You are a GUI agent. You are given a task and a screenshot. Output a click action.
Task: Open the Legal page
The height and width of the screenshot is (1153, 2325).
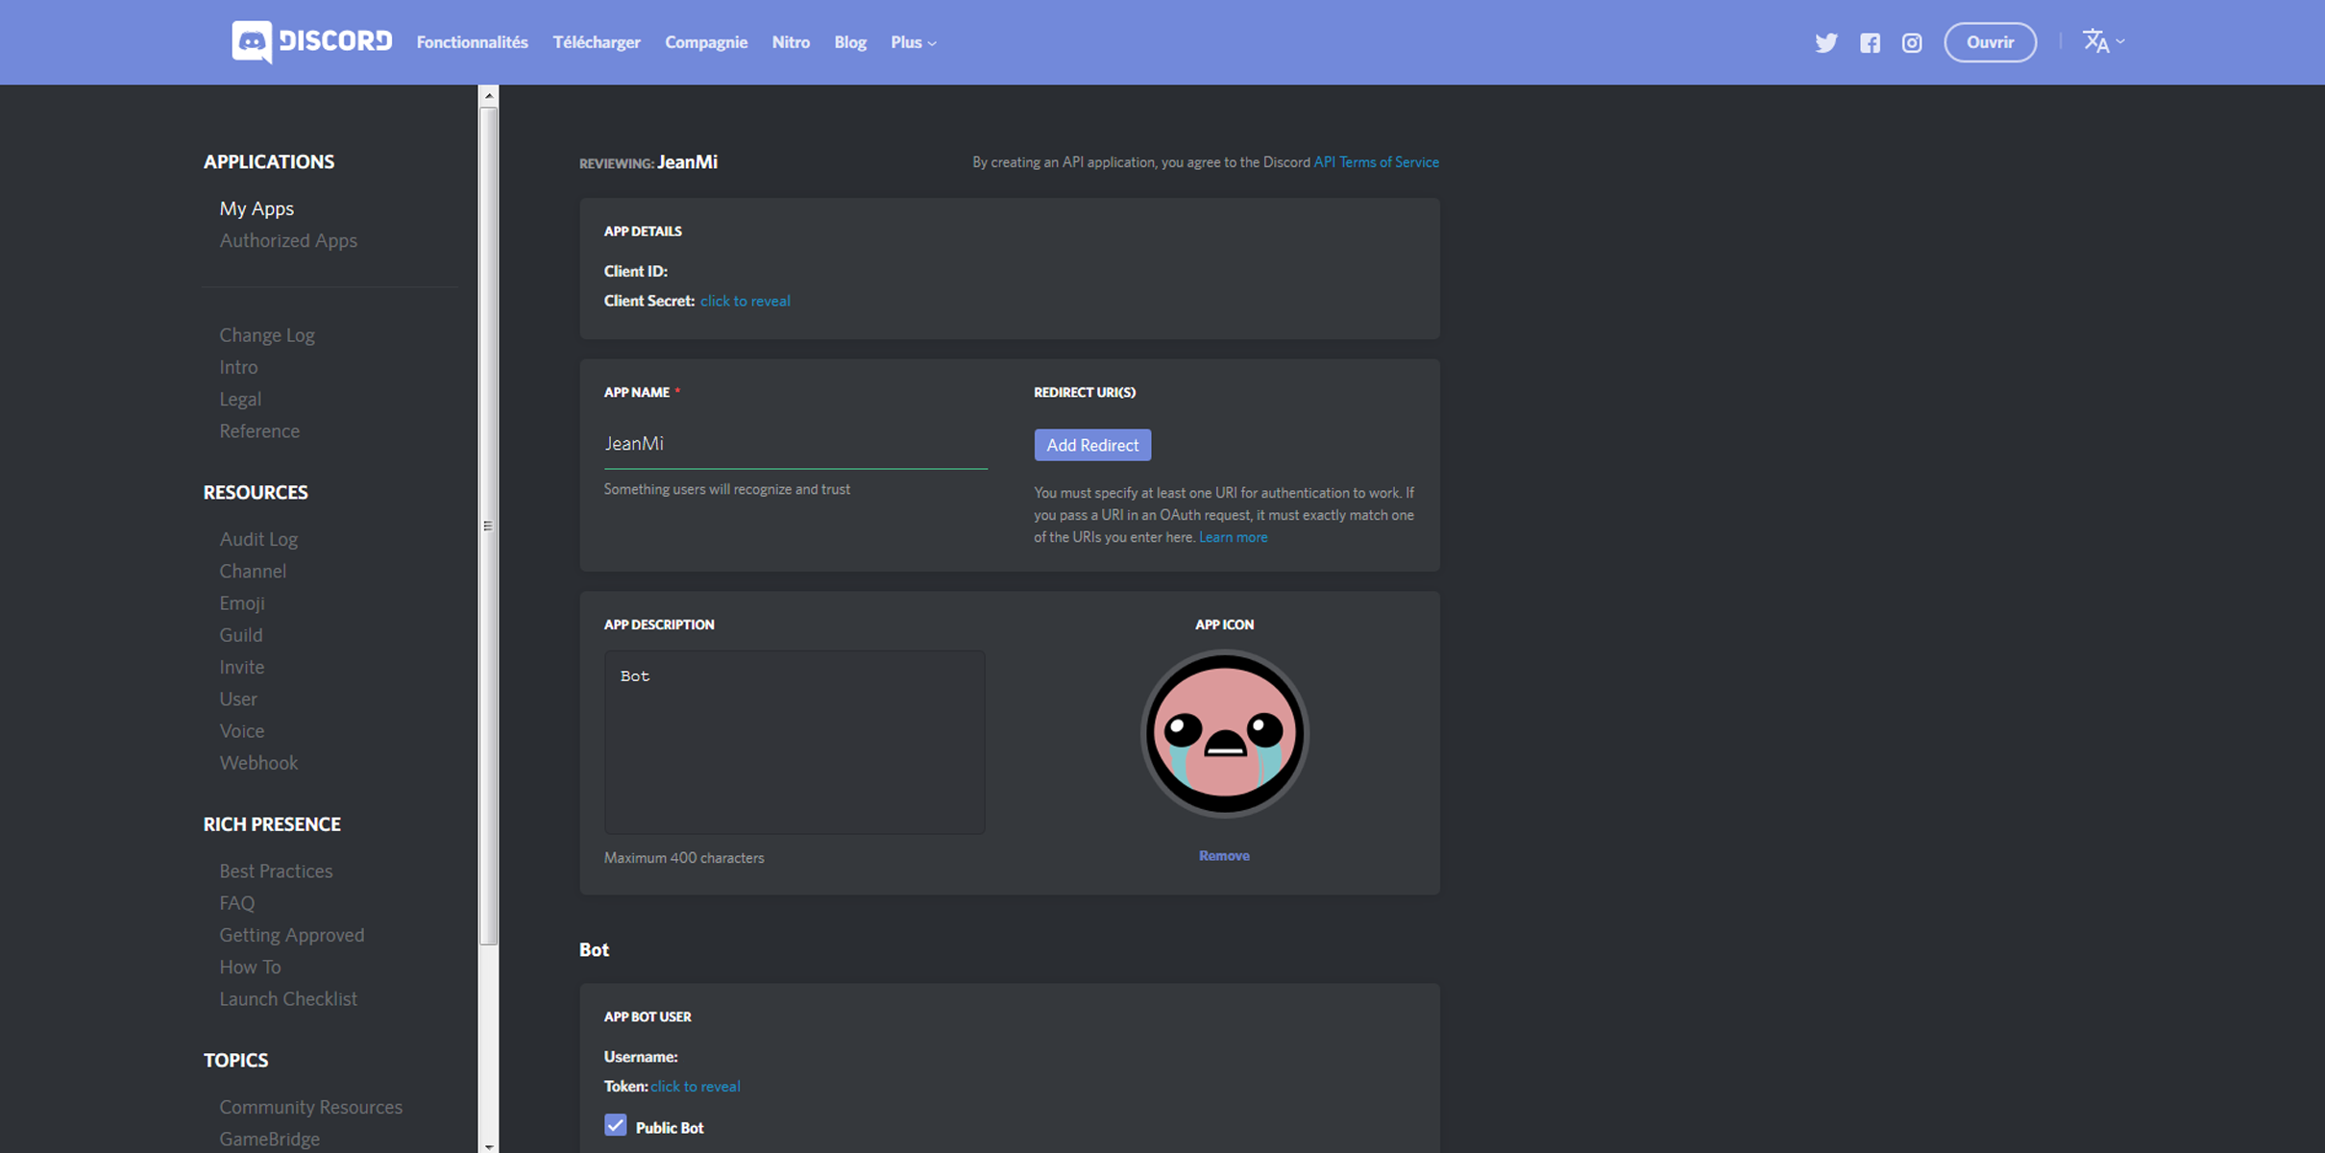pos(240,399)
